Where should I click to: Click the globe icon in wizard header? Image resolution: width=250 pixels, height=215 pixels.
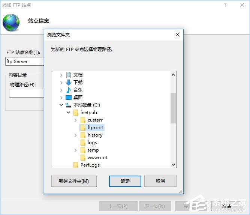click(11, 23)
